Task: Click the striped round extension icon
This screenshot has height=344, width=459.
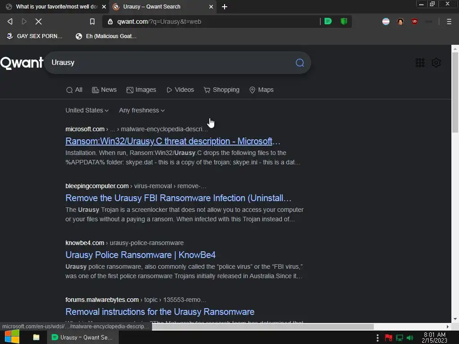Action: tap(386, 21)
